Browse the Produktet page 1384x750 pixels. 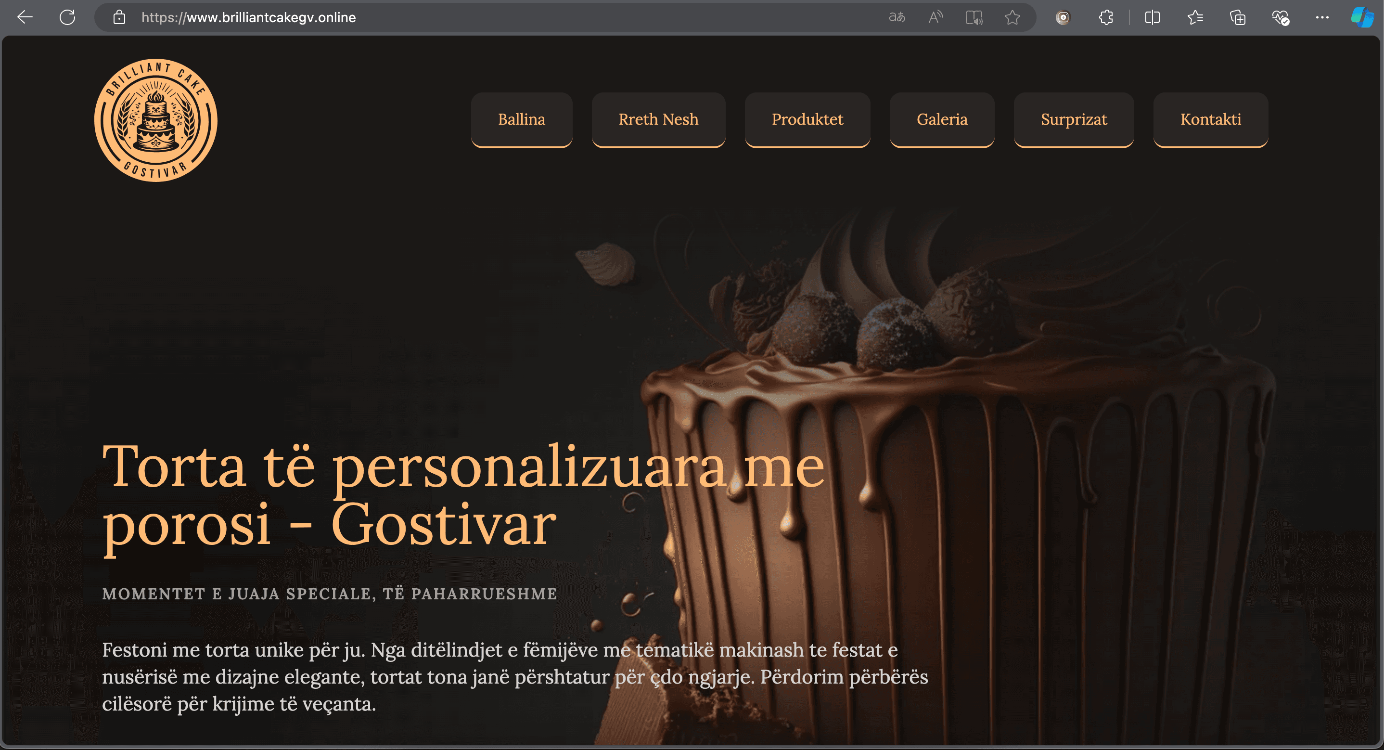[x=807, y=119]
